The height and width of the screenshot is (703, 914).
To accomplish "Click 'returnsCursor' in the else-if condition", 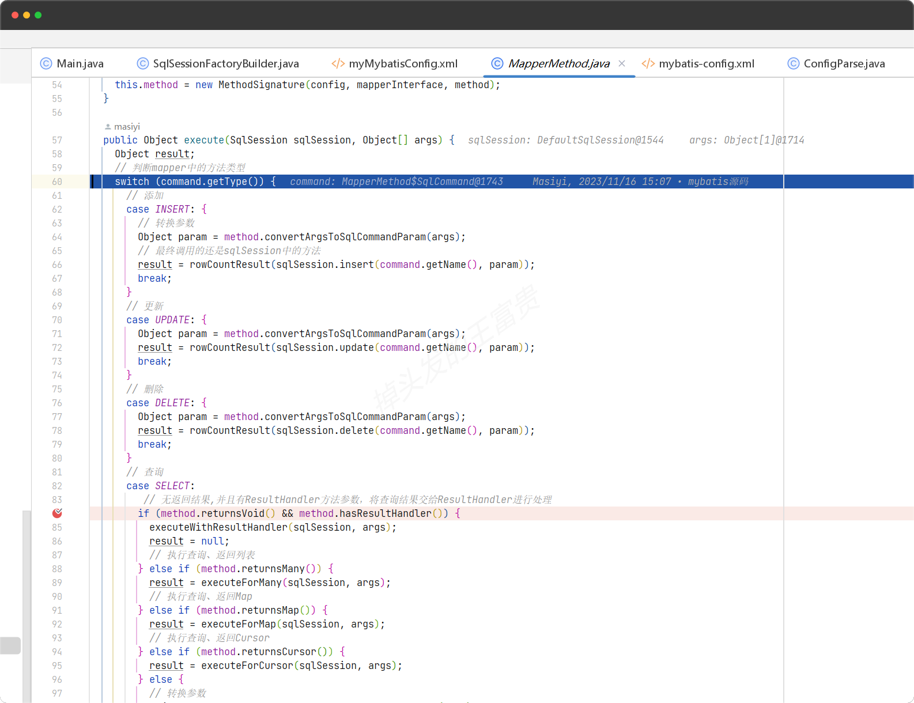I will (279, 652).
